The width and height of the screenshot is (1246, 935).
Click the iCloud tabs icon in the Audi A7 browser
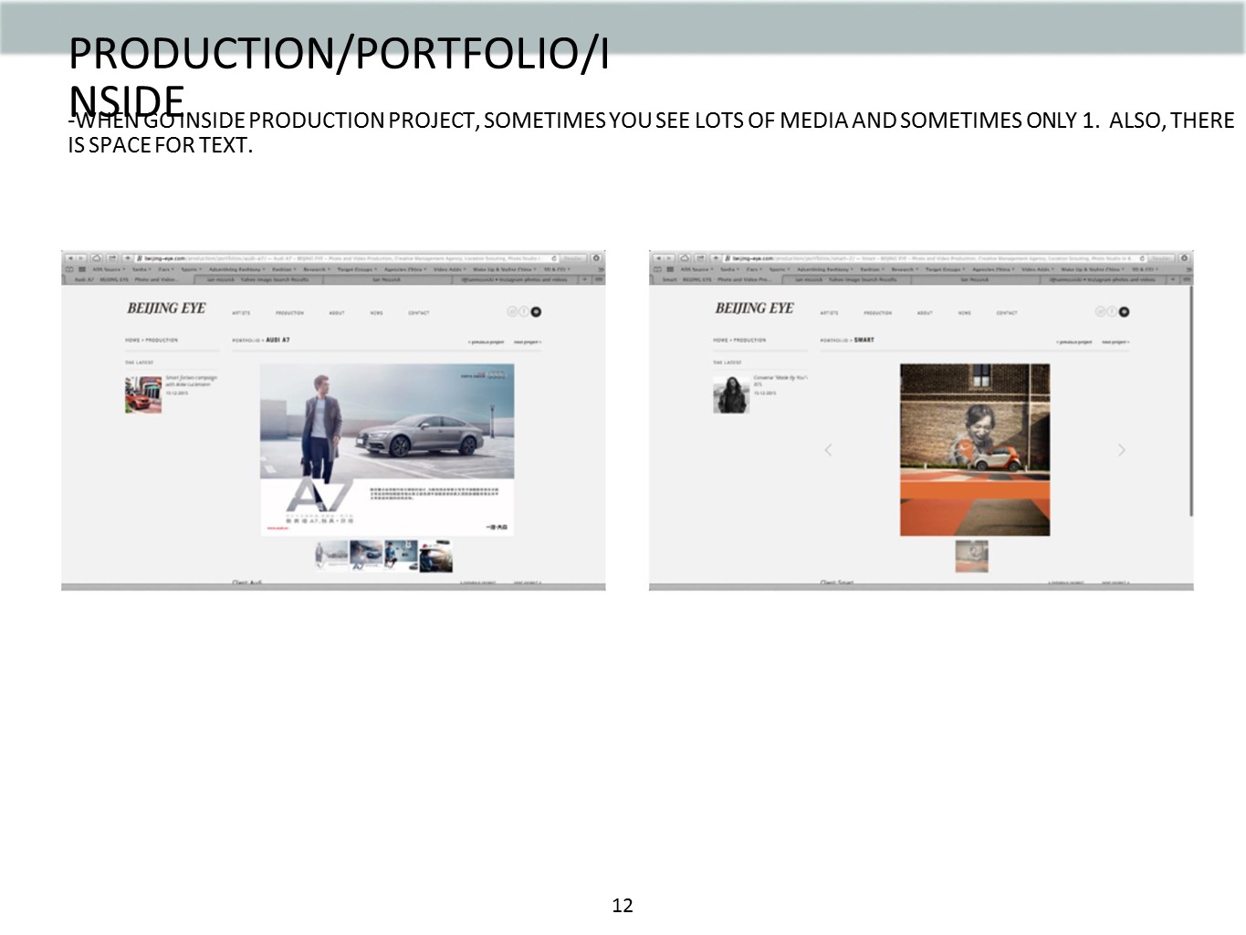97,258
